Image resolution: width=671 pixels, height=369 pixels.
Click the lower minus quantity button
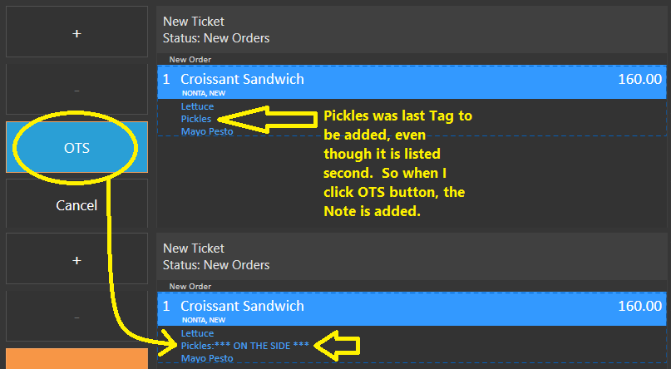pos(76,316)
